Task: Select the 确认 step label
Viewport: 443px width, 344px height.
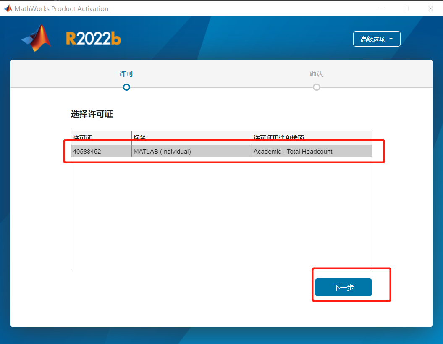Action: click(317, 74)
